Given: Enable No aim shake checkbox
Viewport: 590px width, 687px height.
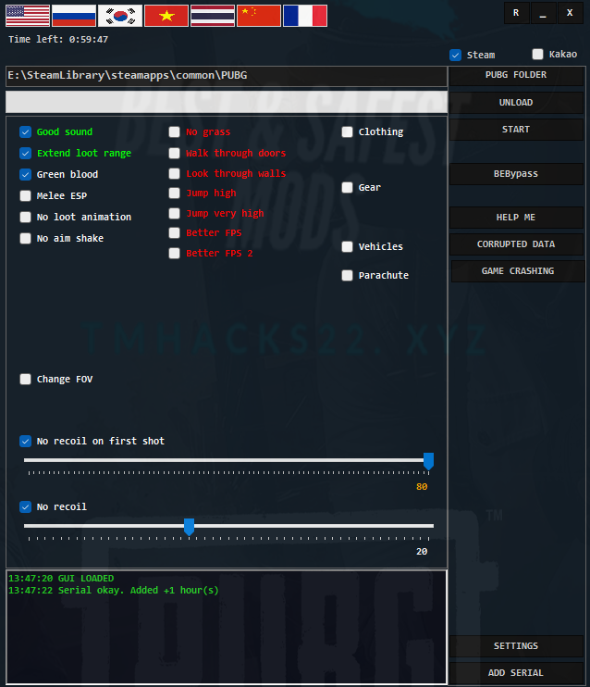Looking at the screenshot, I should [25, 238].
